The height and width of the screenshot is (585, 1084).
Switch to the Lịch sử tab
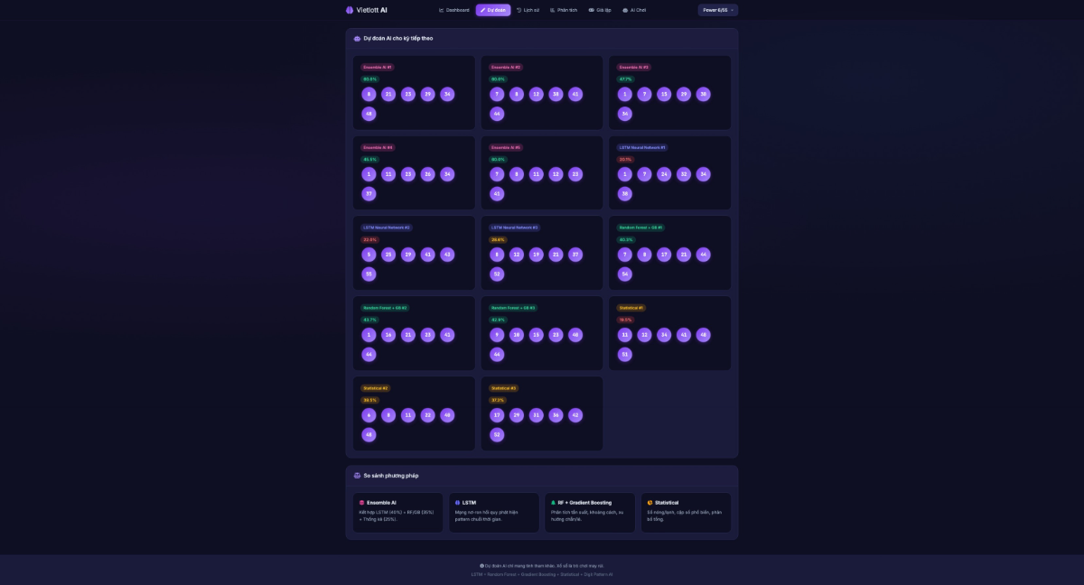click(x=528, y=10)
